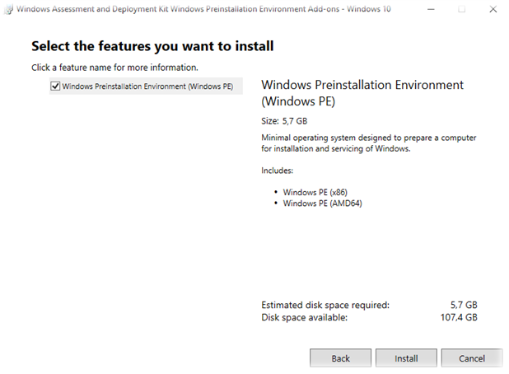The image size is (509, 374).
Task: Click the '107,4 GB' available space value
Action: [x=459, y=317]
